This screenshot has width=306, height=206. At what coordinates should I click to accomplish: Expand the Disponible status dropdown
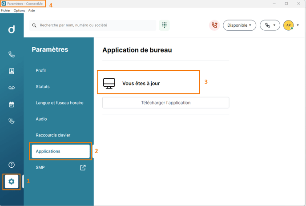239,25
